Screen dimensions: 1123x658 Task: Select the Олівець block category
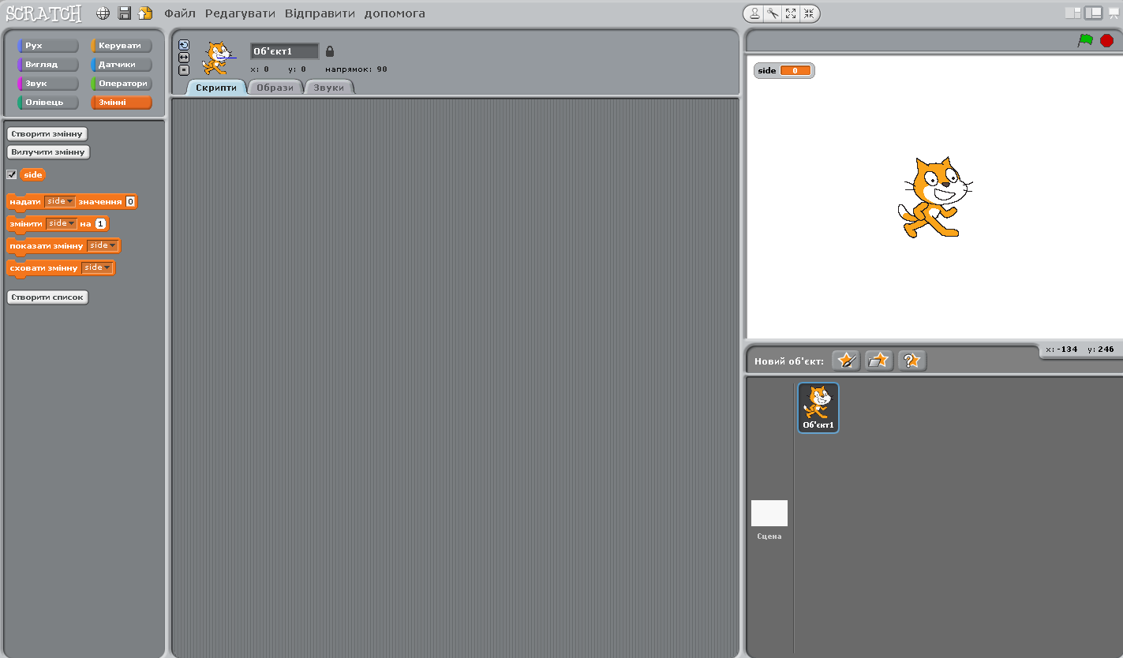pos(48,103)
